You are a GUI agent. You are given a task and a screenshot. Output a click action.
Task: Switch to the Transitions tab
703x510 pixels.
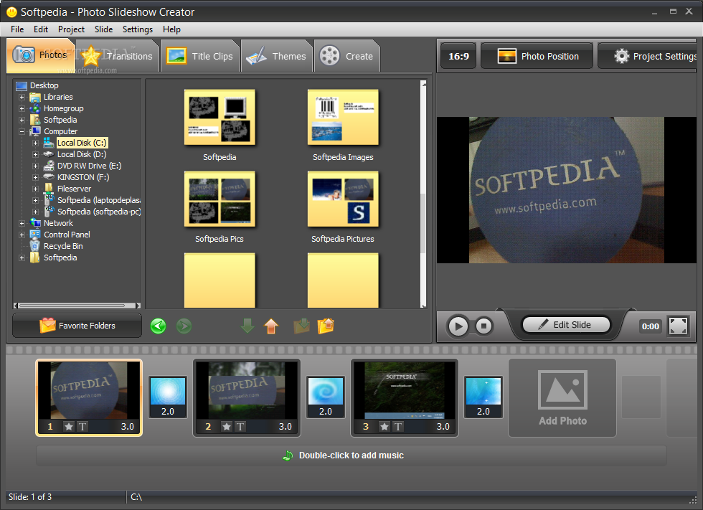(117, 56)
